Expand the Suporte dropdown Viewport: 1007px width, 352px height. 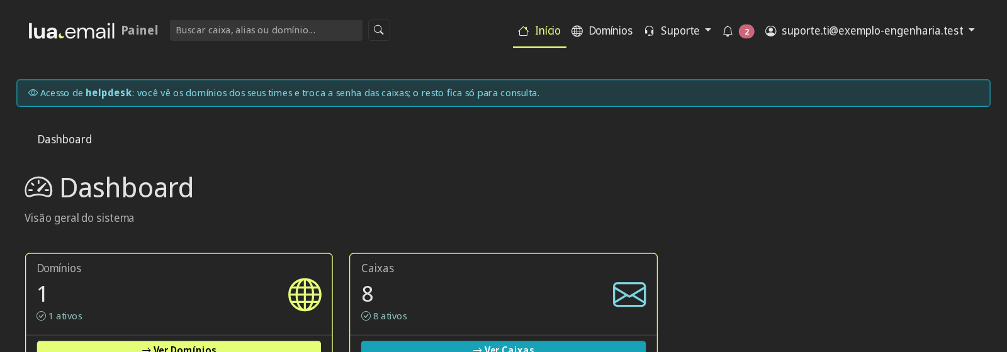[678, 31]
